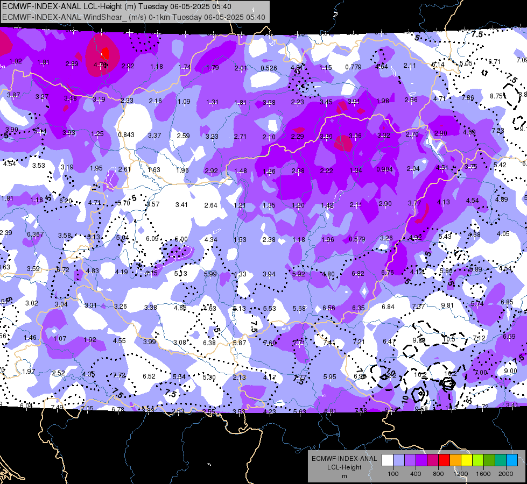Image resolution: width=527 pixels, height=484 pixels.
Task: Select the orange swatch in the legend
Action: coord(455,460)
